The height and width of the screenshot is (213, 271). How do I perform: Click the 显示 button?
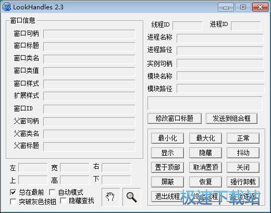pyautogui.click(x=167, y=153)
